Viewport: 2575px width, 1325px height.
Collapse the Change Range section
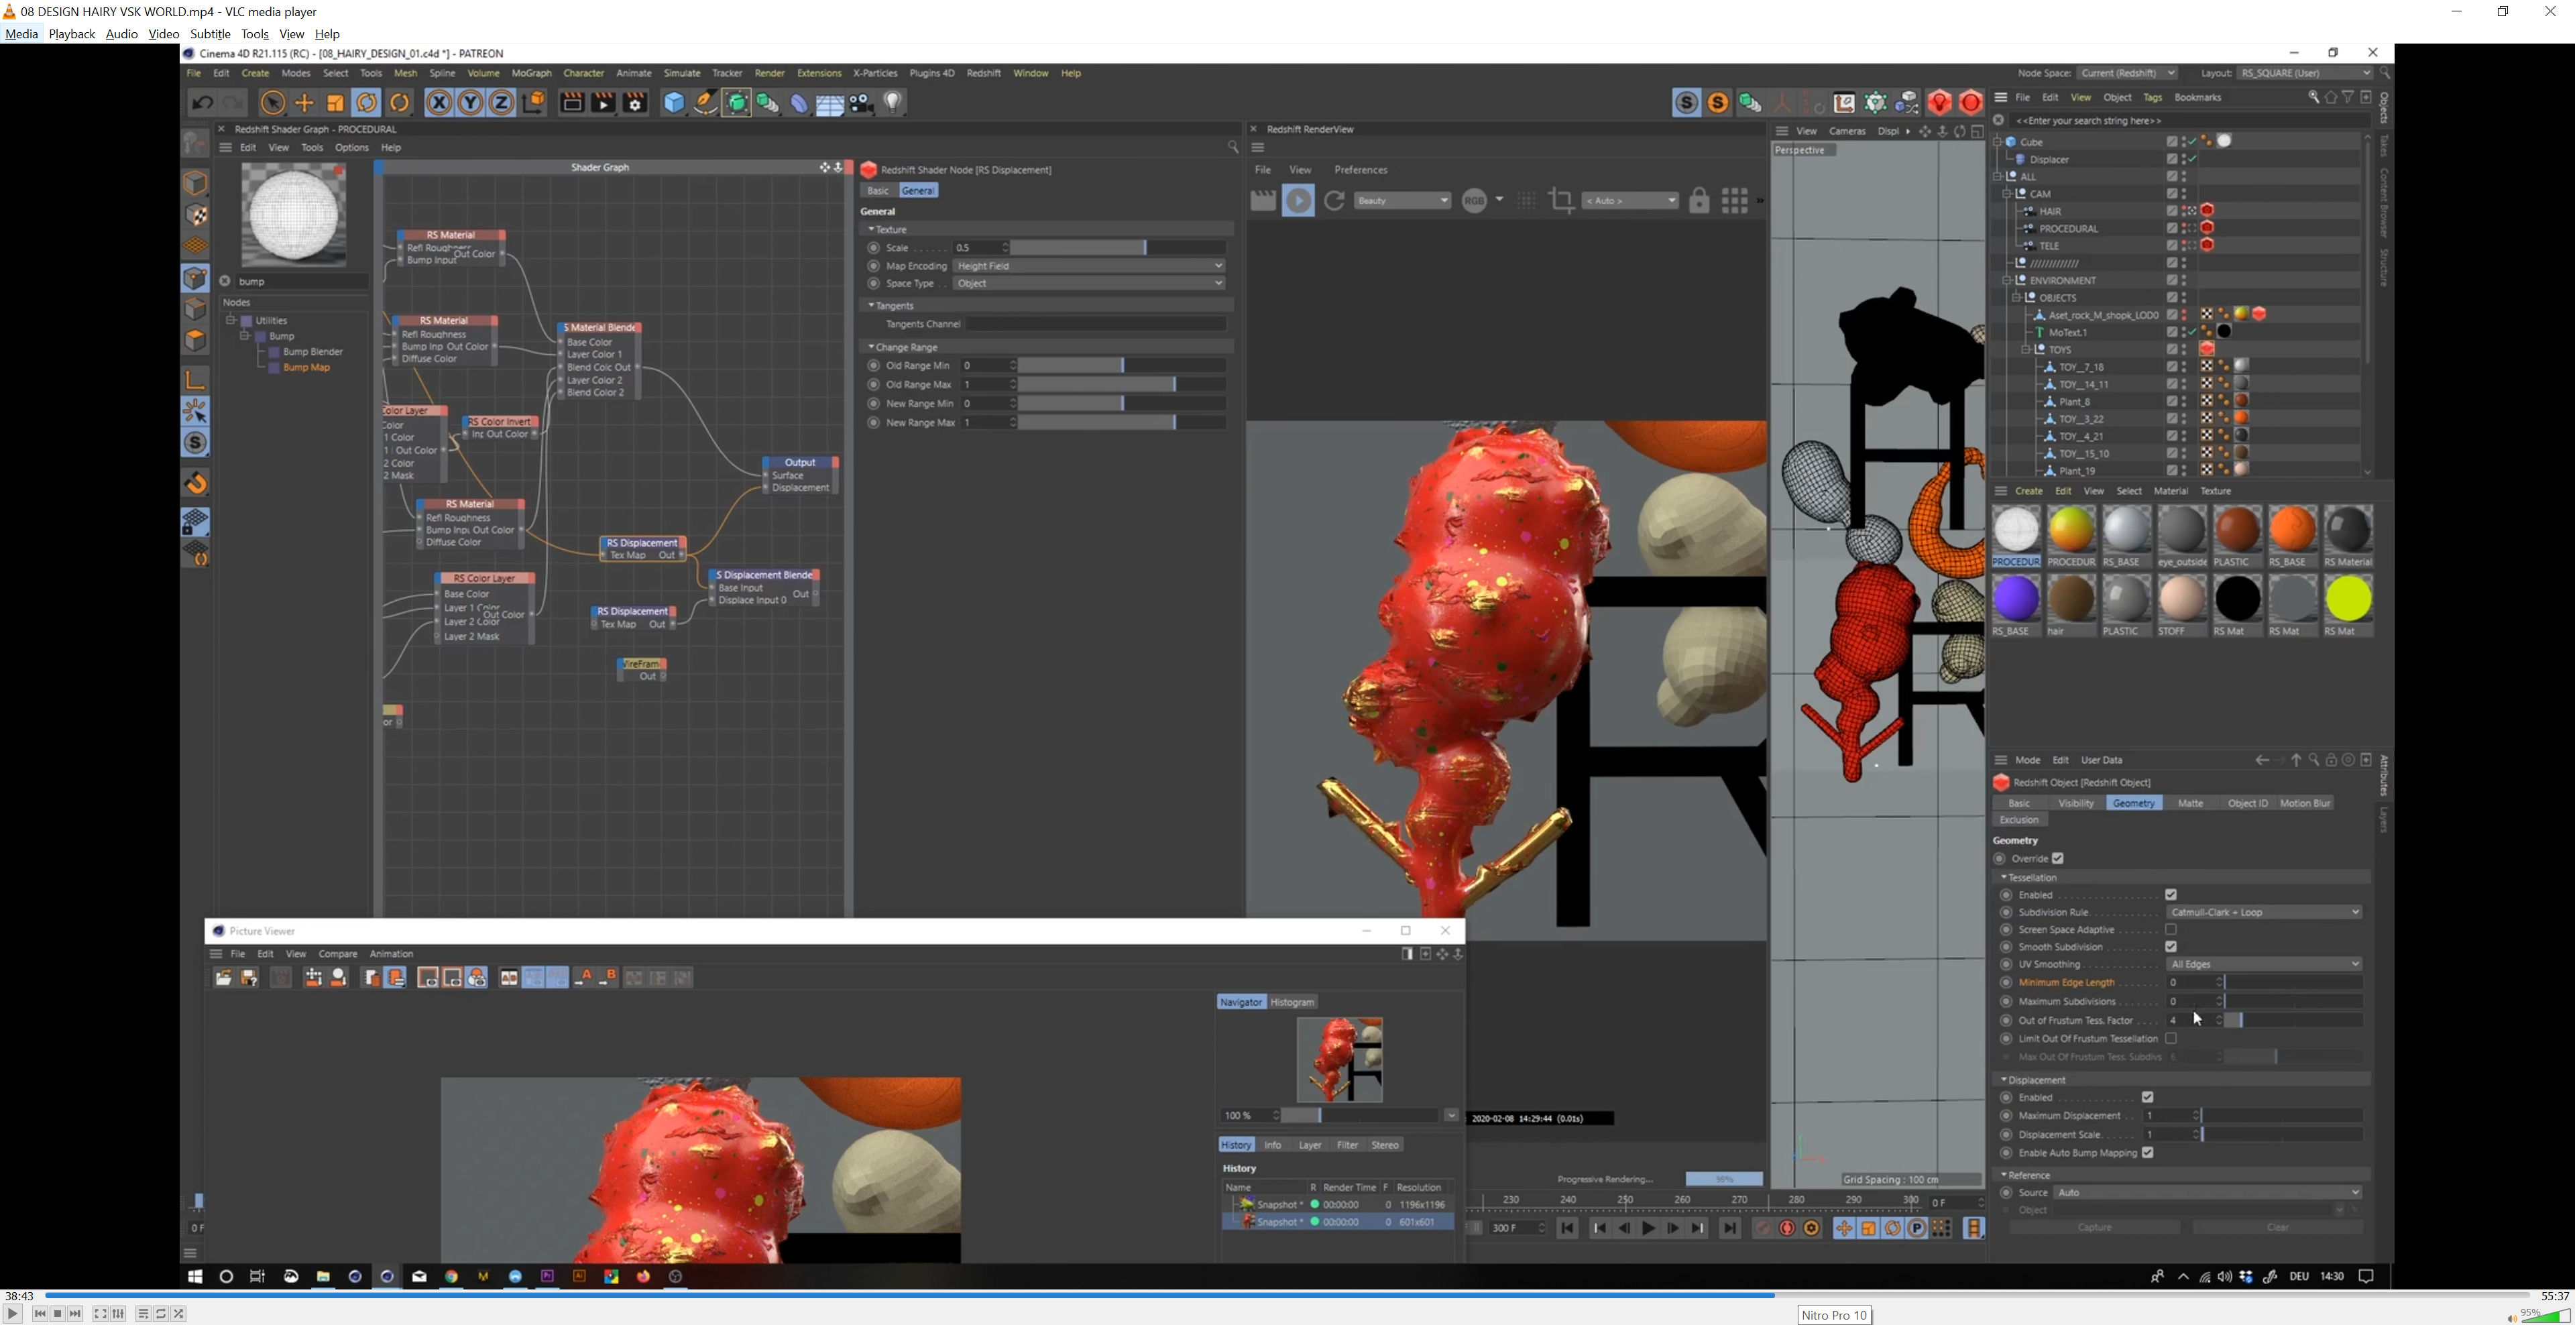(x=872, y=347)
